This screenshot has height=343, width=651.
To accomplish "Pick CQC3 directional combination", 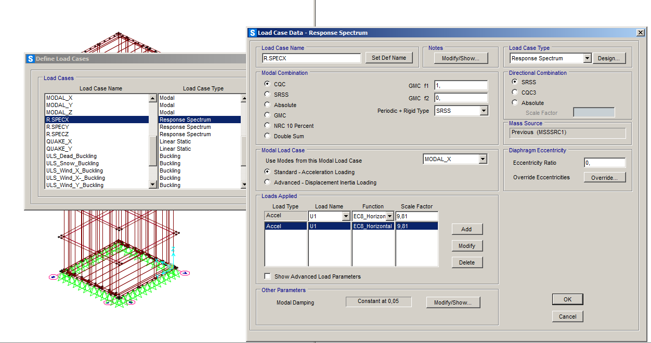I will 515,93.
